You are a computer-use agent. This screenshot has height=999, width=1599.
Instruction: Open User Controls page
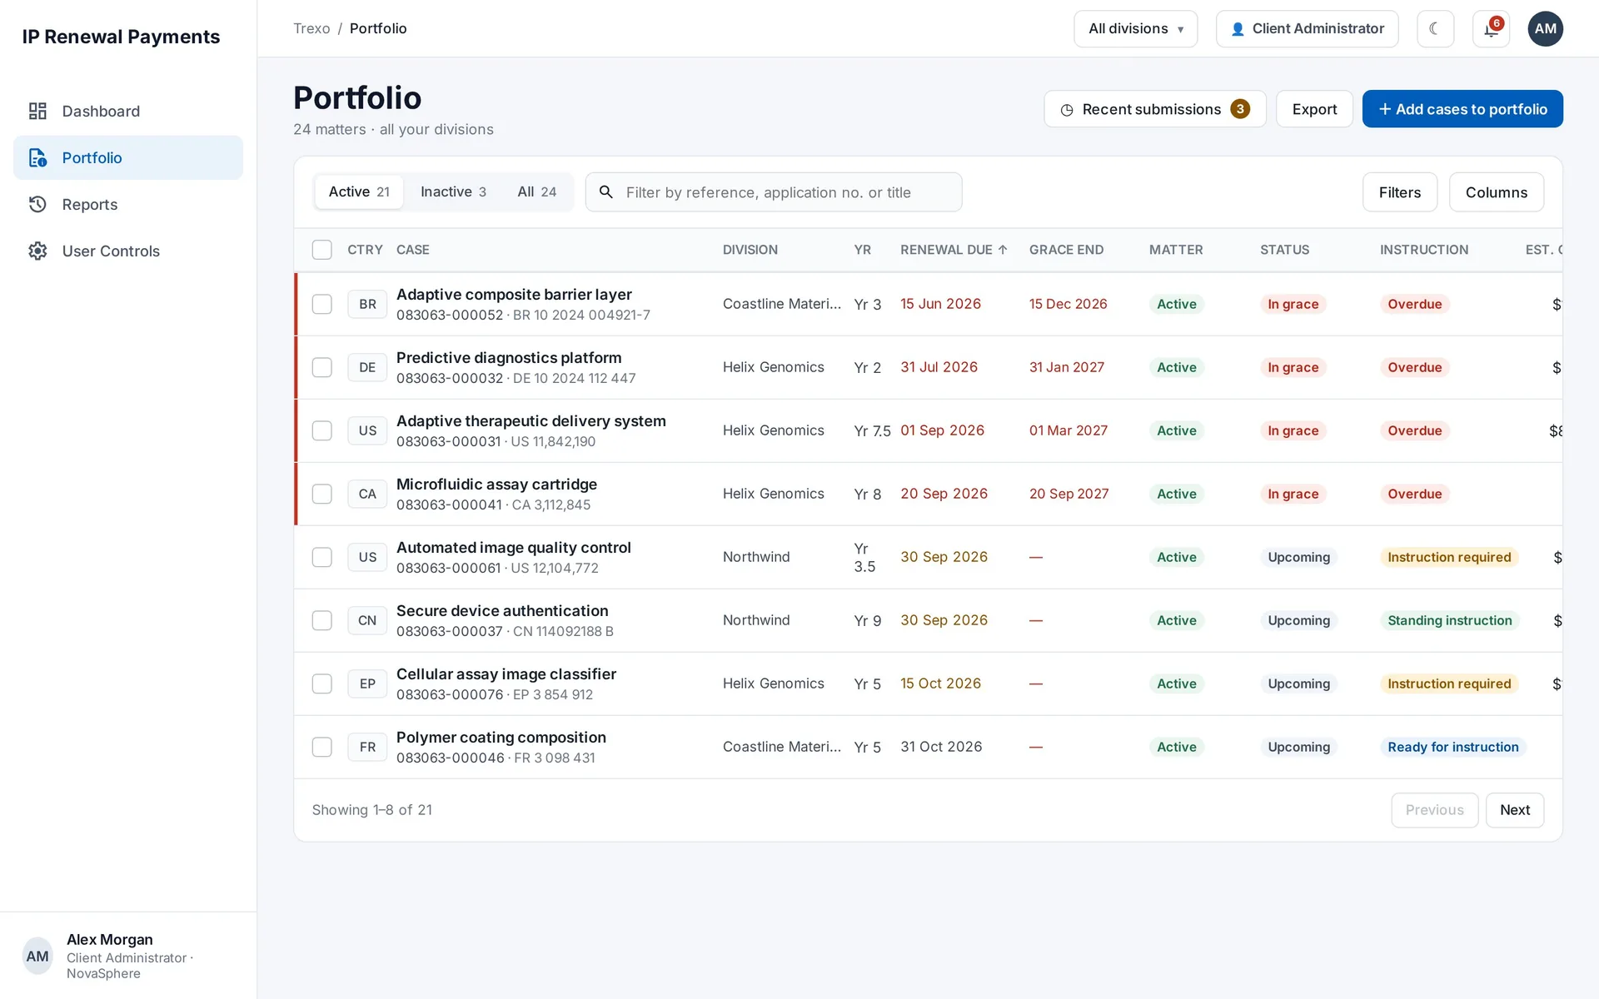(x=128, y=251)
